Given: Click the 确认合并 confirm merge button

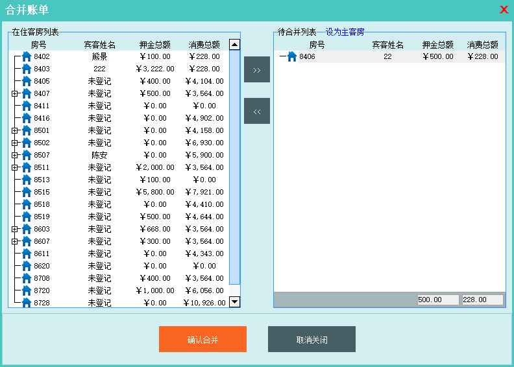Looking at the screenshot, I should point(202,339).
